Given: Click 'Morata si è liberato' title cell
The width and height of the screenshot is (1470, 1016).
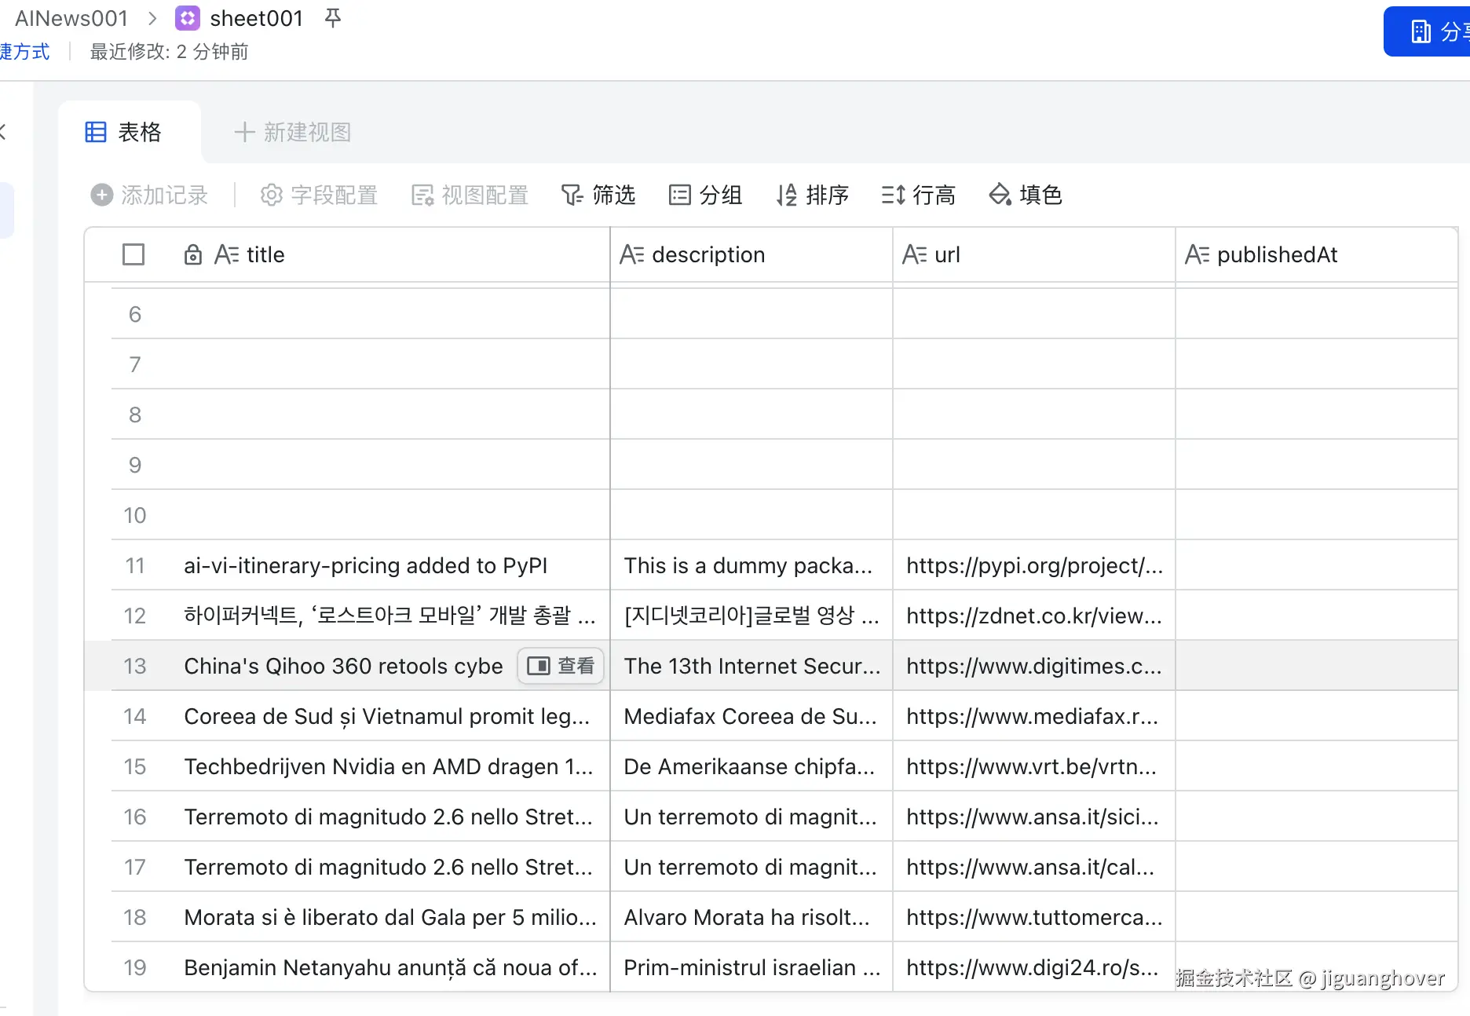Looking at the screenshot, I should [389, 917].
